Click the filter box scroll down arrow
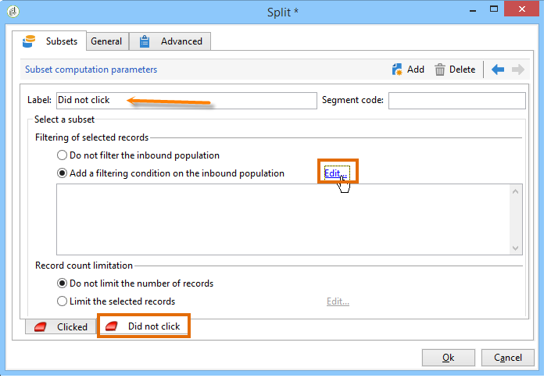The height and width of the screenshot is (385, 551). tap(516, 248)
